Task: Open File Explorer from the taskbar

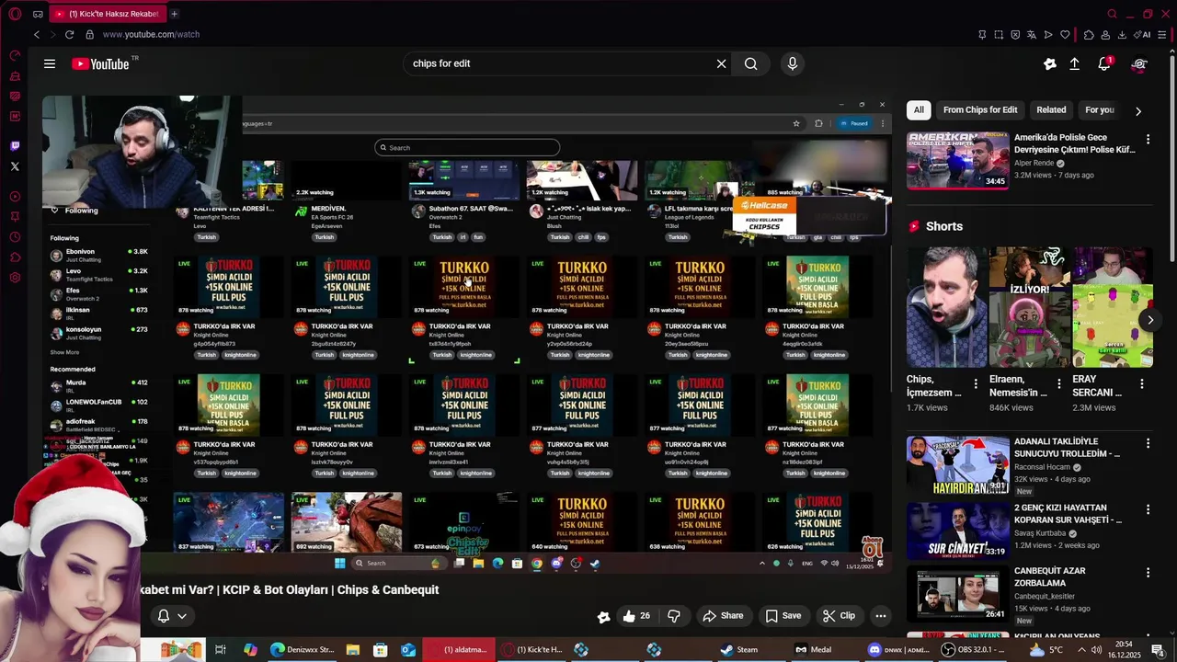Action: 353,649
